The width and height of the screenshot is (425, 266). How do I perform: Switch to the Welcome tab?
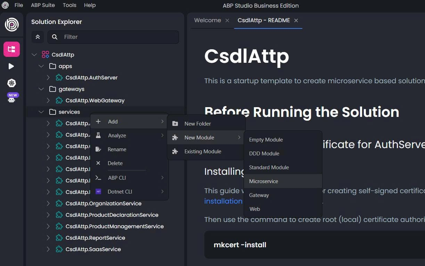[207, 20]
